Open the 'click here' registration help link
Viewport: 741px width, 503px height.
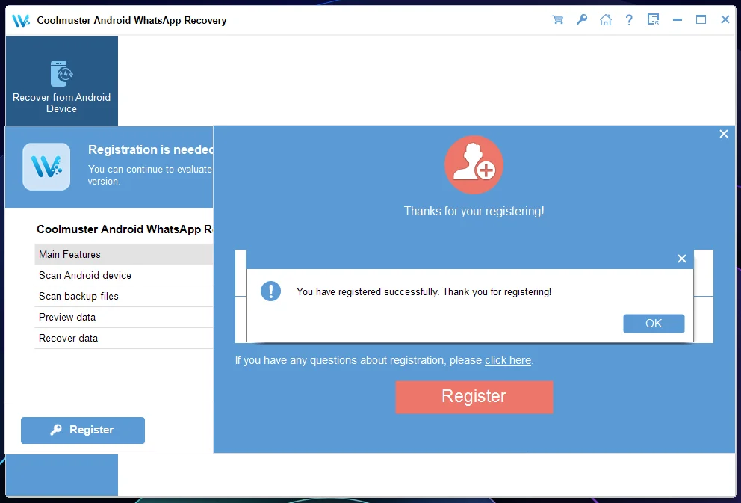point(507,360)
